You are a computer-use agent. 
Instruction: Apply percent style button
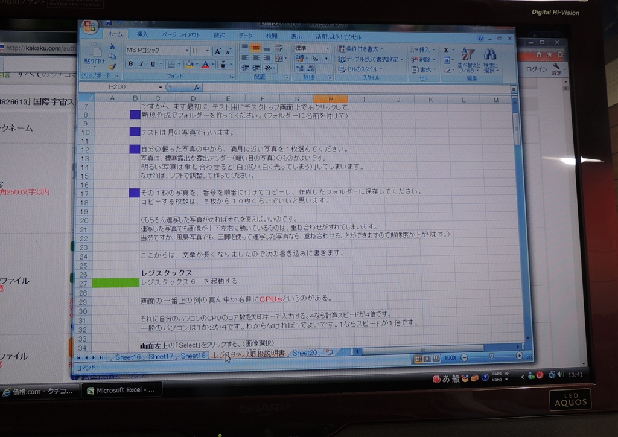[315, 59]
